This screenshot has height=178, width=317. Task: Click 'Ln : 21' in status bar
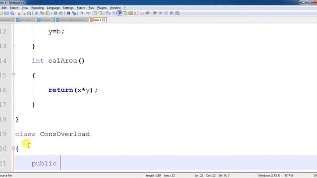[x=199, y=176]
